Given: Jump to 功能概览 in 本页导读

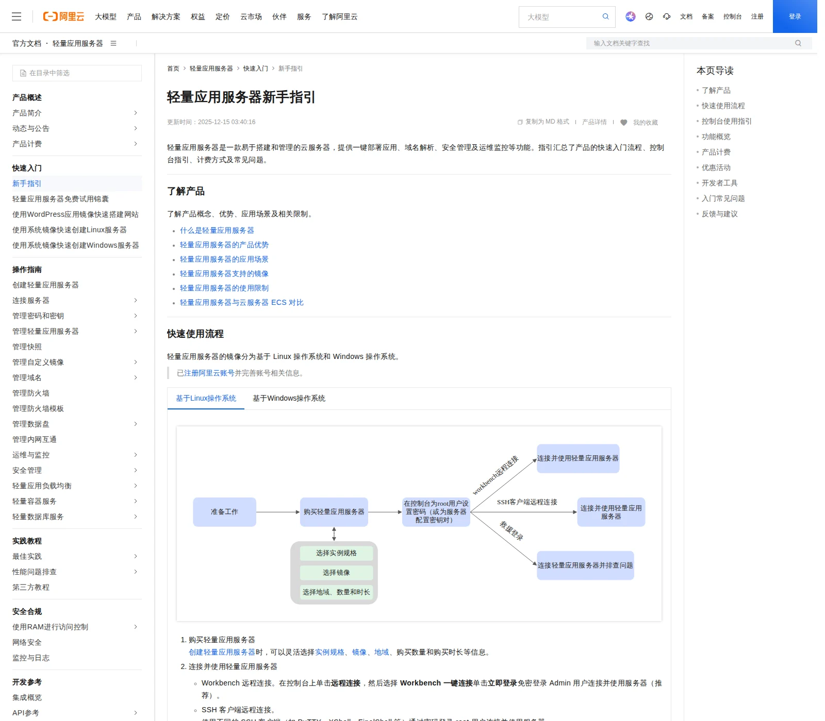Looking at the screenshot, I should [716, 136].
